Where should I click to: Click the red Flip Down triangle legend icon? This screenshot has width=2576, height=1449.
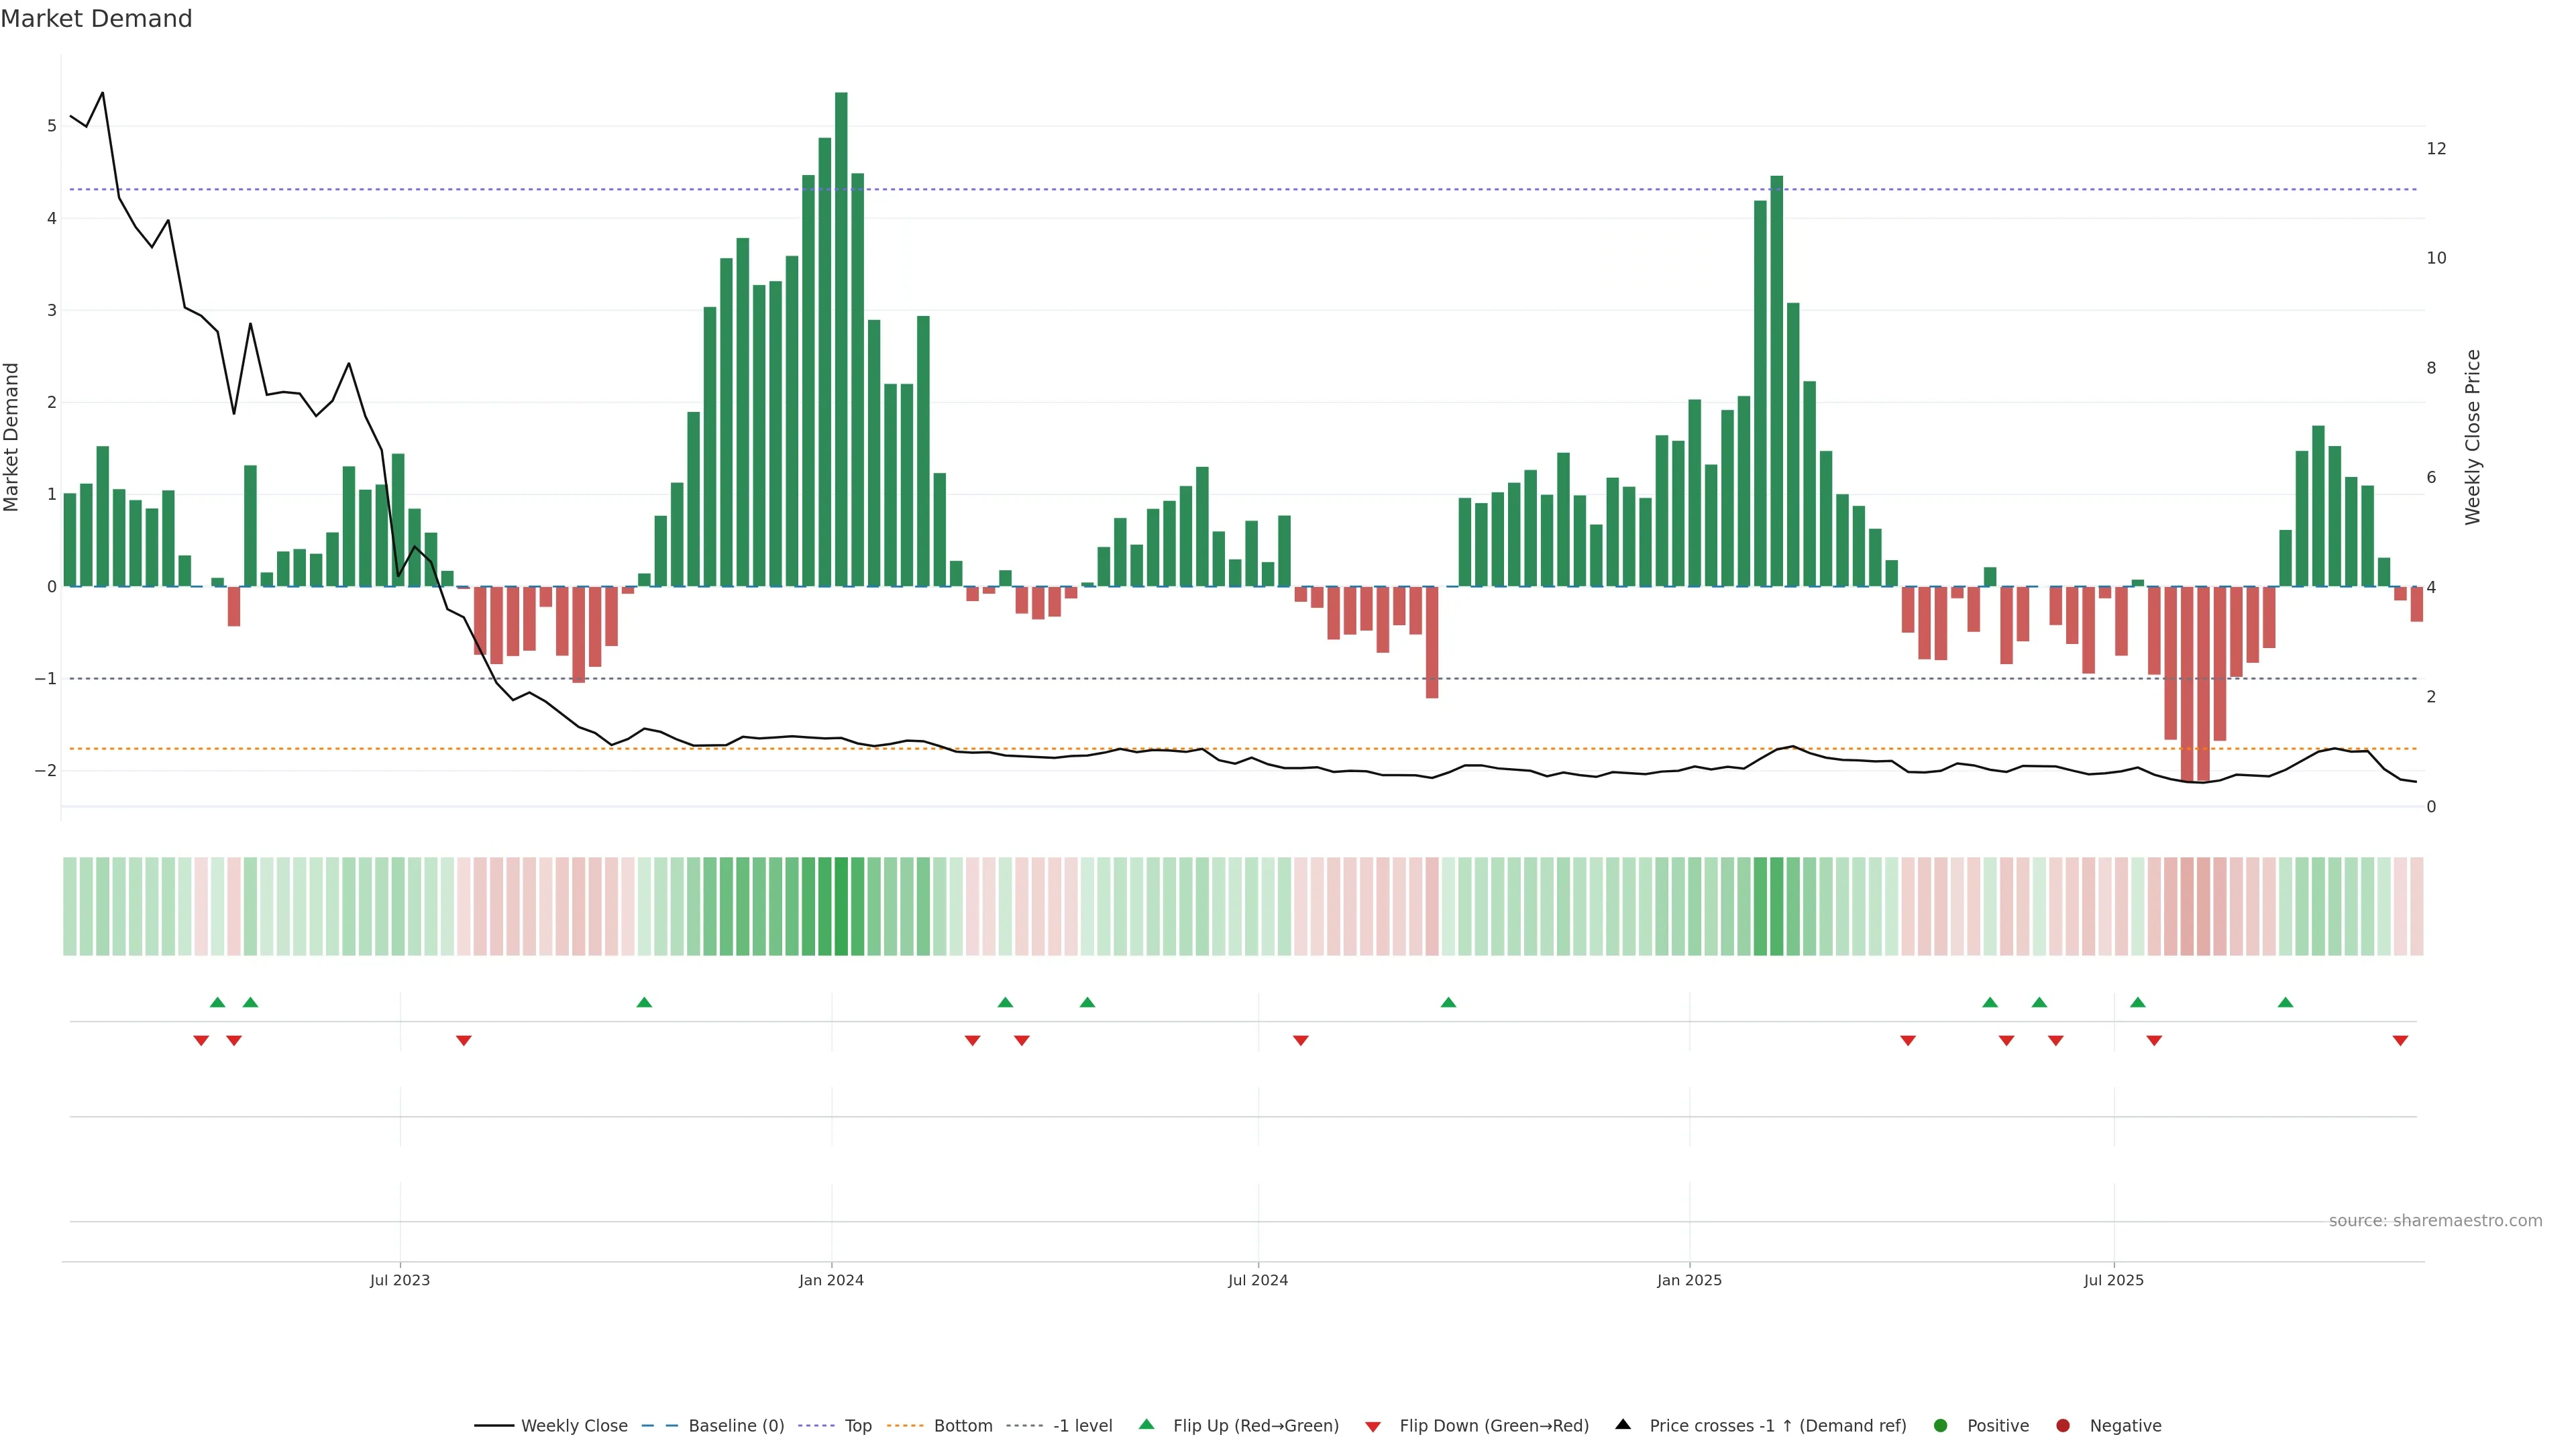coord(1373,1426)
